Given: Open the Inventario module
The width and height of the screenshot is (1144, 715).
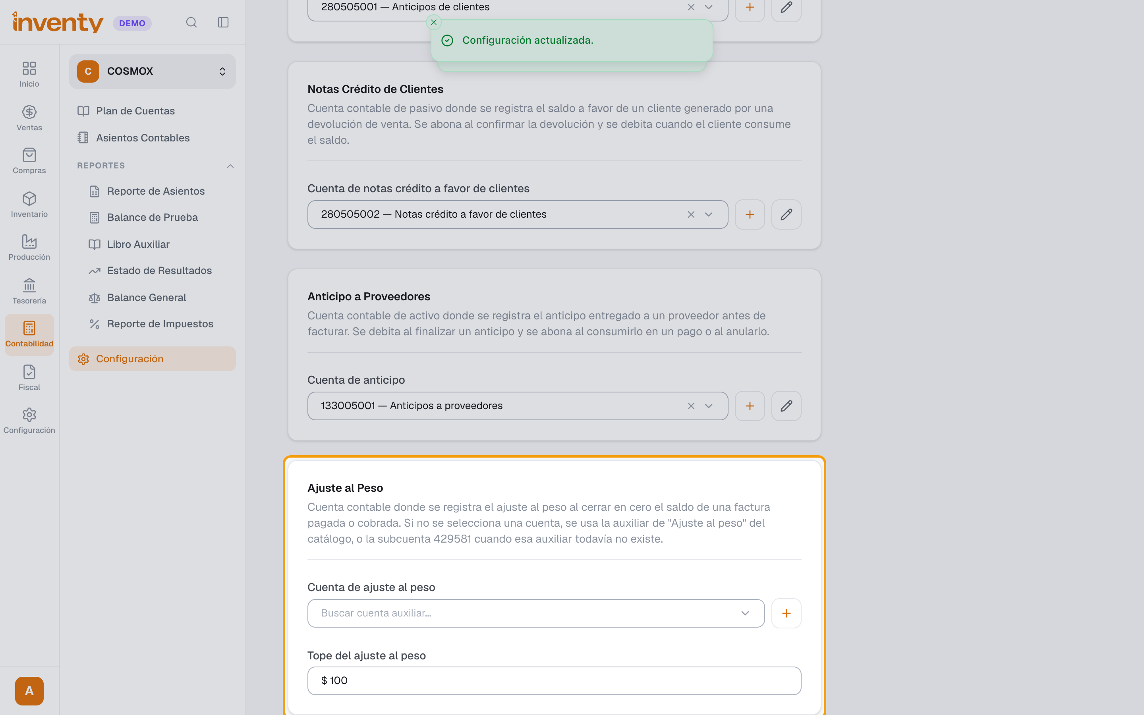Looking at the screenshot, I should [29, 205].
